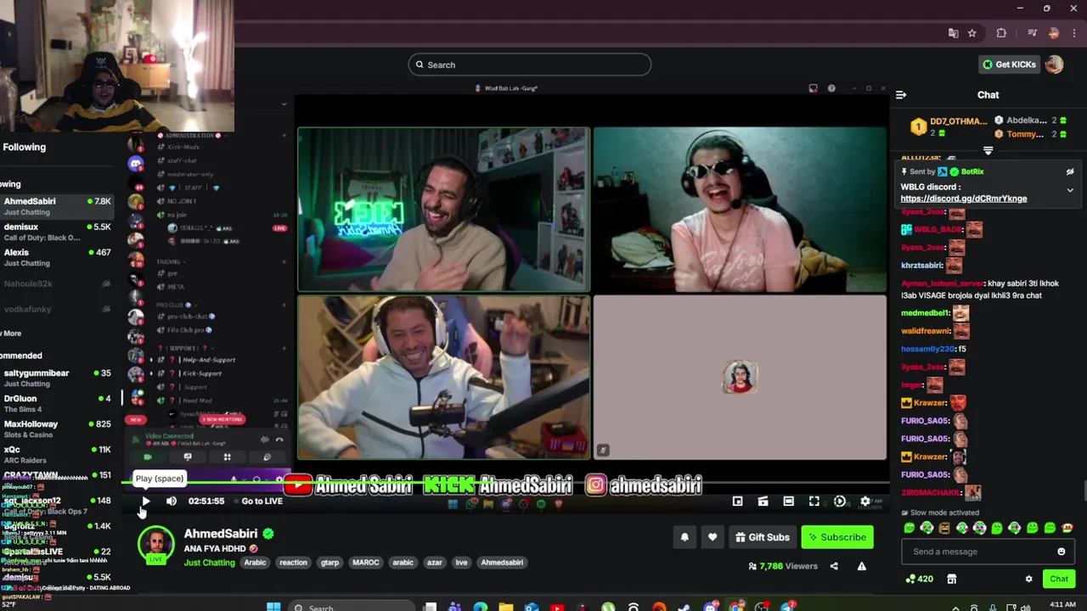Mute the stream volume speaker icon
Image resolution: width=1087 pixels, height=611 pixels.
172,502
